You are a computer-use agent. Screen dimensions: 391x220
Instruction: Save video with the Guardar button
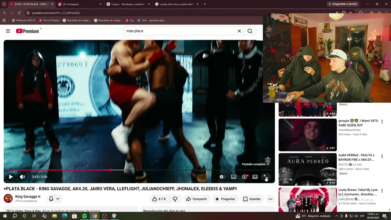click(252, 199)
